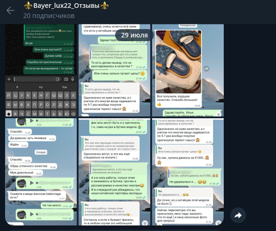Open the dark chat screenshot with the keyboard
Image resolution: width=276 pixels, height=231 pixels.
coord(41,70)
